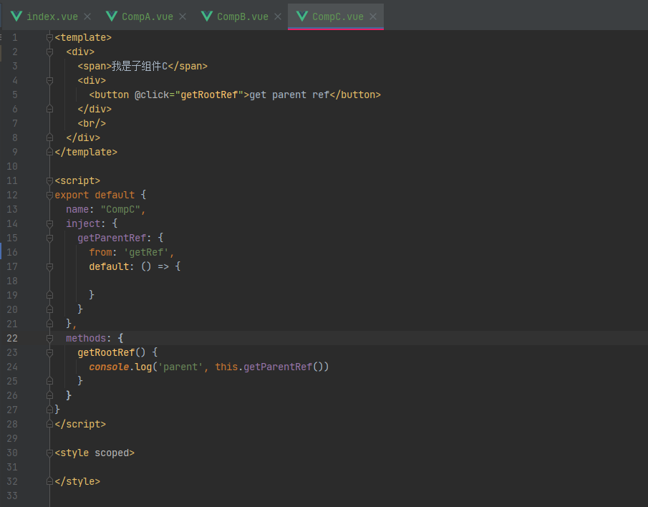The height and width of the screenshot is (507, 648).
Task: Collapse the outer <div> on line 2
Action: click(49, 52)
